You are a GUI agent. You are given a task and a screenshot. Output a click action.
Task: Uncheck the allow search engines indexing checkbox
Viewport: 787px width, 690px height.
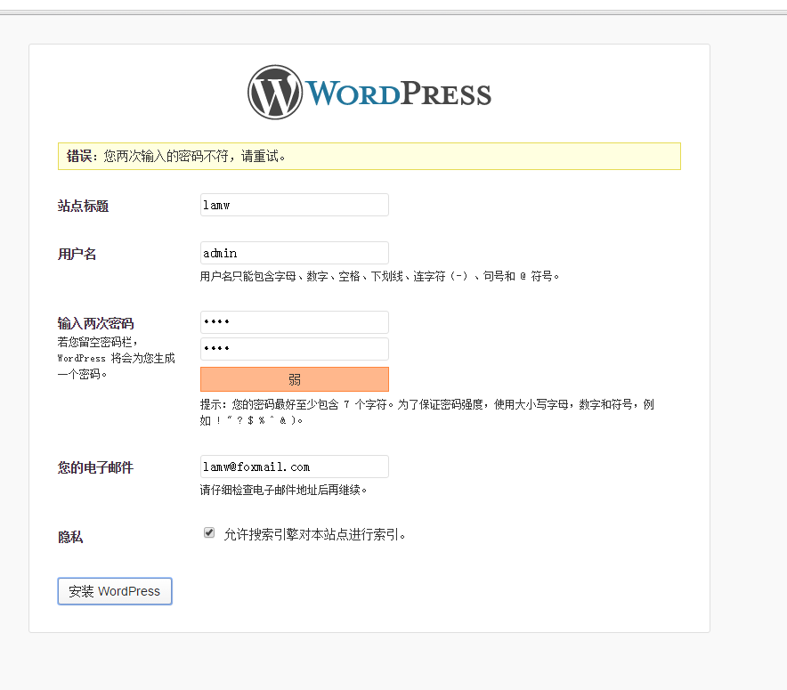click(209, 533)
